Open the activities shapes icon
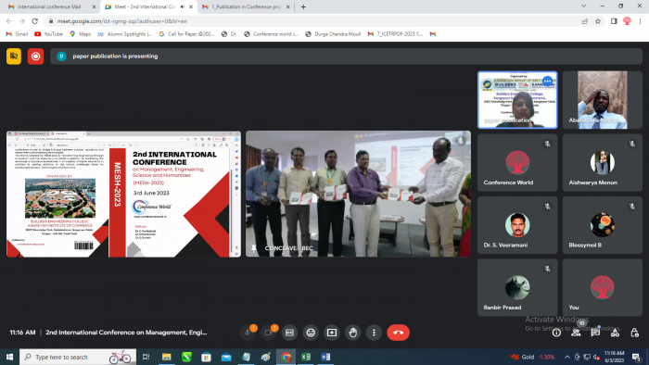Image resolution: width=649 pixels, height=365 pixels. 615,333
